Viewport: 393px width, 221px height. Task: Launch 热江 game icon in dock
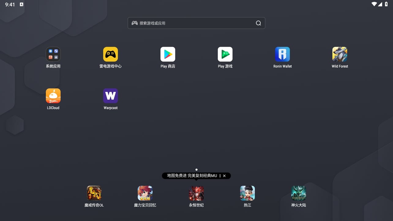[x=247, y=193]
